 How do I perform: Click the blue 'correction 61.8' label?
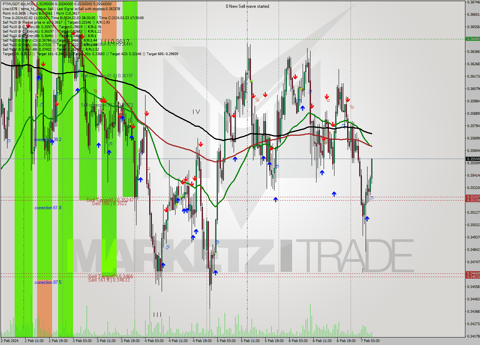point(48,207)
